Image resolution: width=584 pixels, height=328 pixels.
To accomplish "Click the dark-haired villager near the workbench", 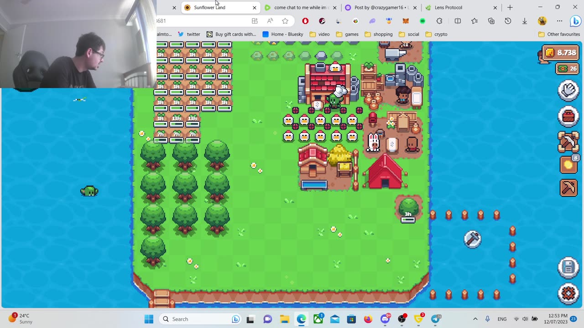I will [402, 95].
